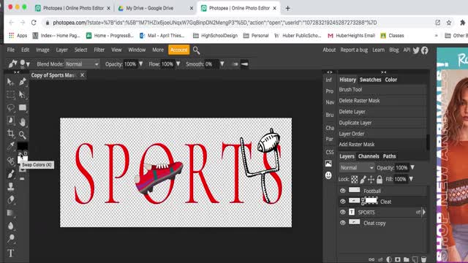468x263 pixels.
Task: Toggle lock transparent pixels
Action: pyautogui.click(x=354, y=179)
